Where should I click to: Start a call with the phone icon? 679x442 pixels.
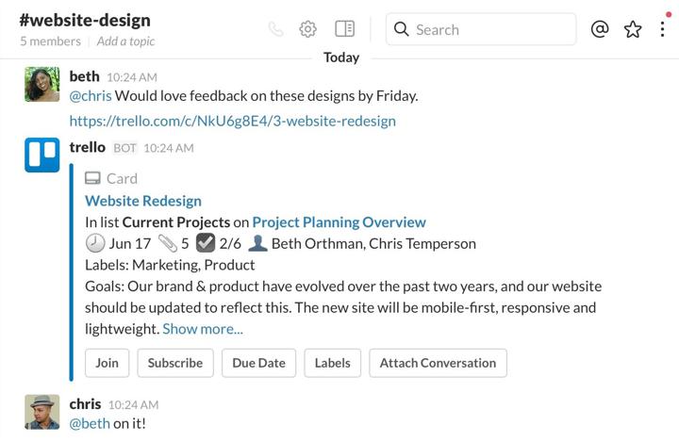click(x=275, y=29)
